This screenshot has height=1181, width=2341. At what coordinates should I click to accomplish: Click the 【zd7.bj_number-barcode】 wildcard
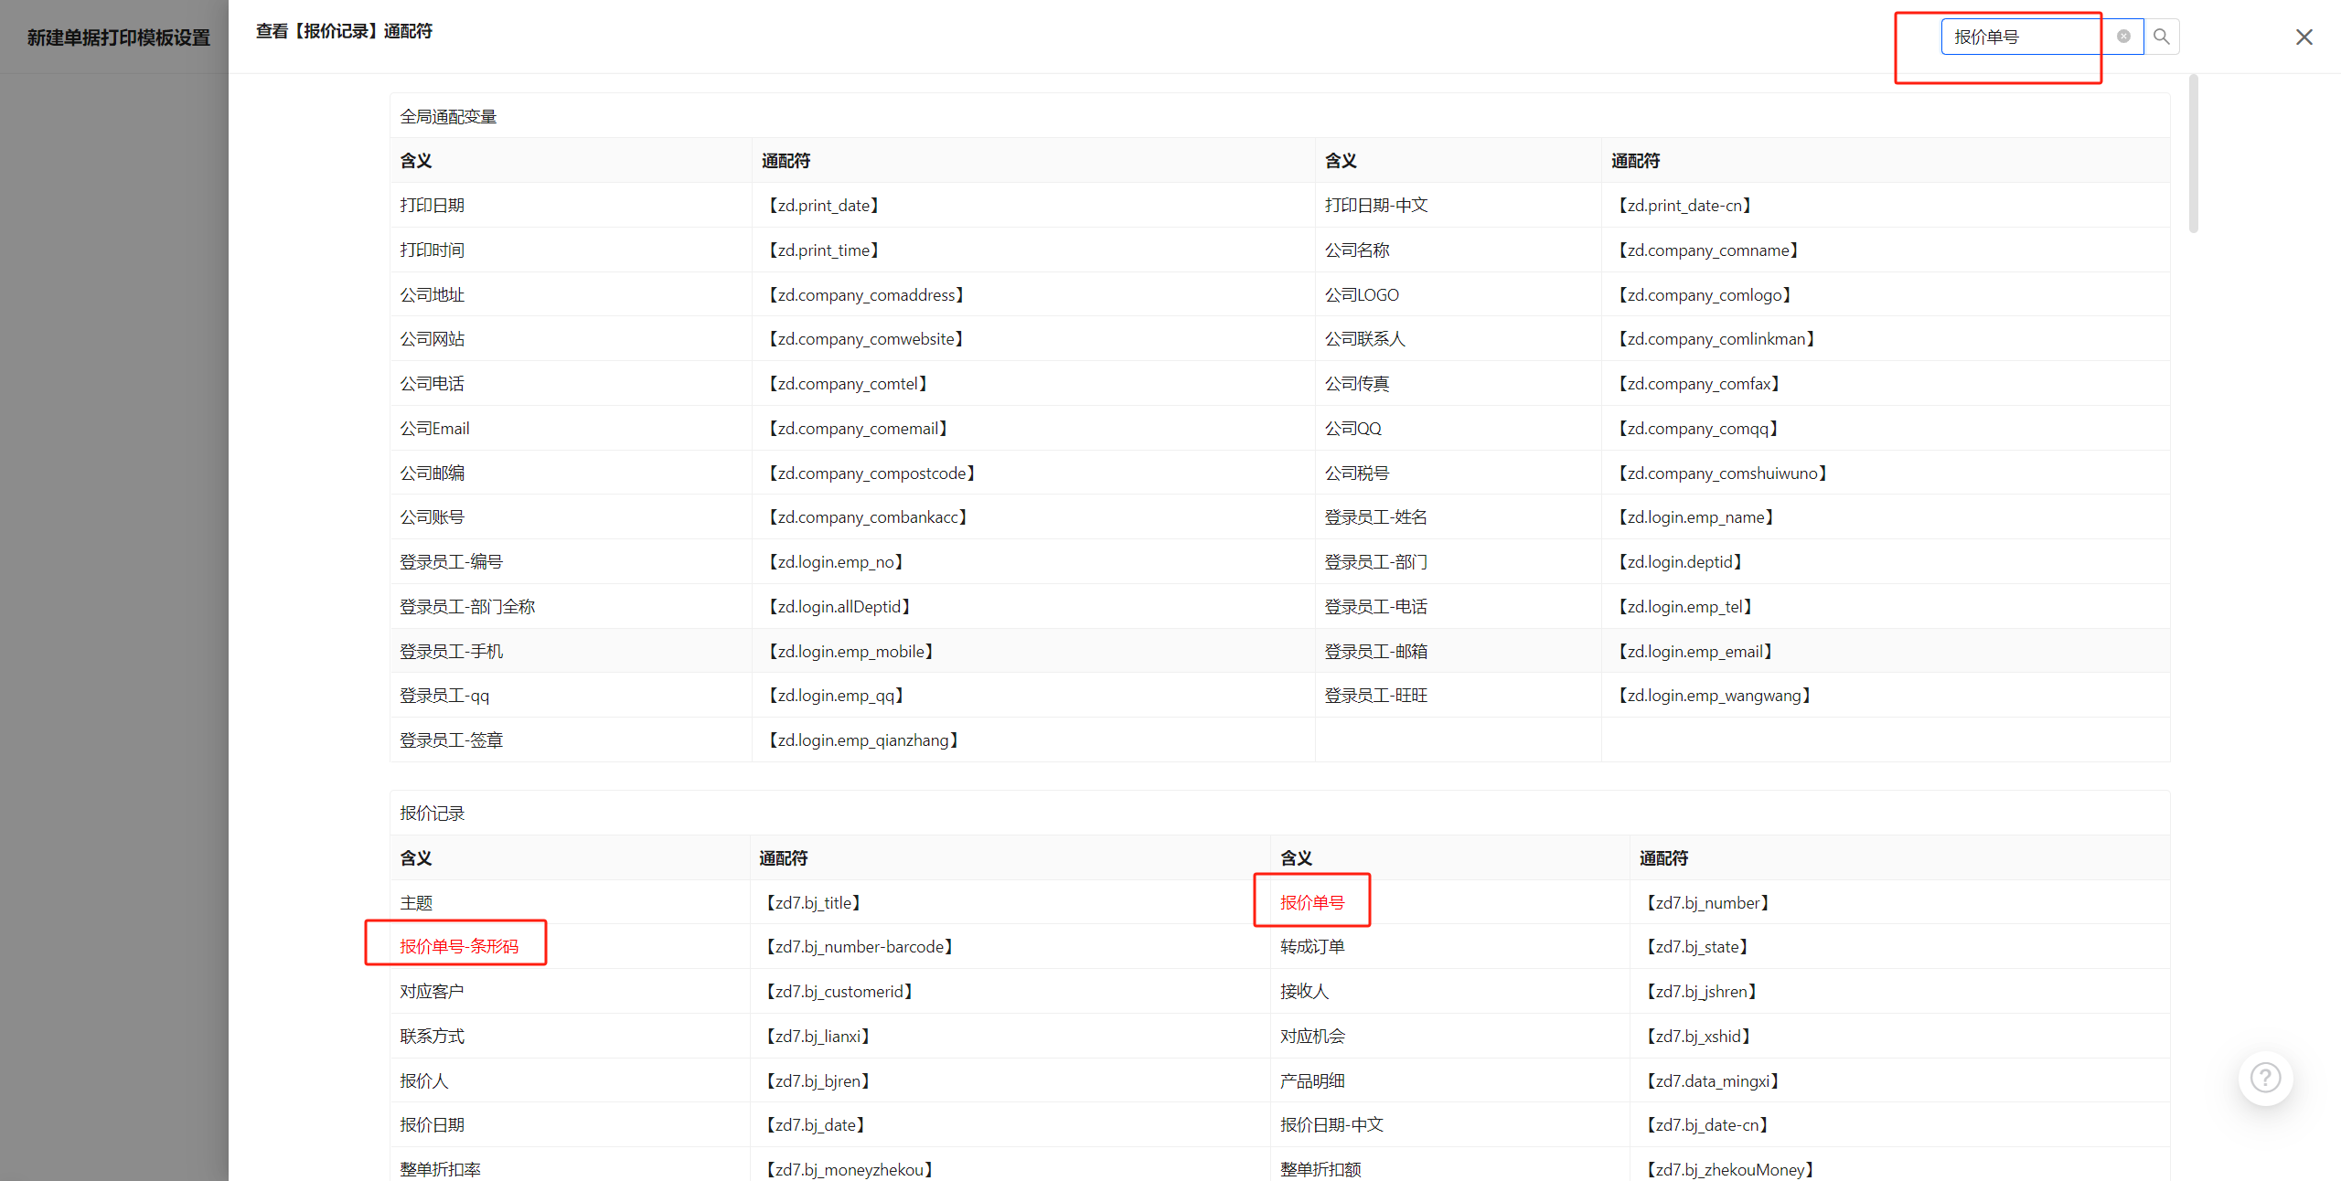coord(859,946)
